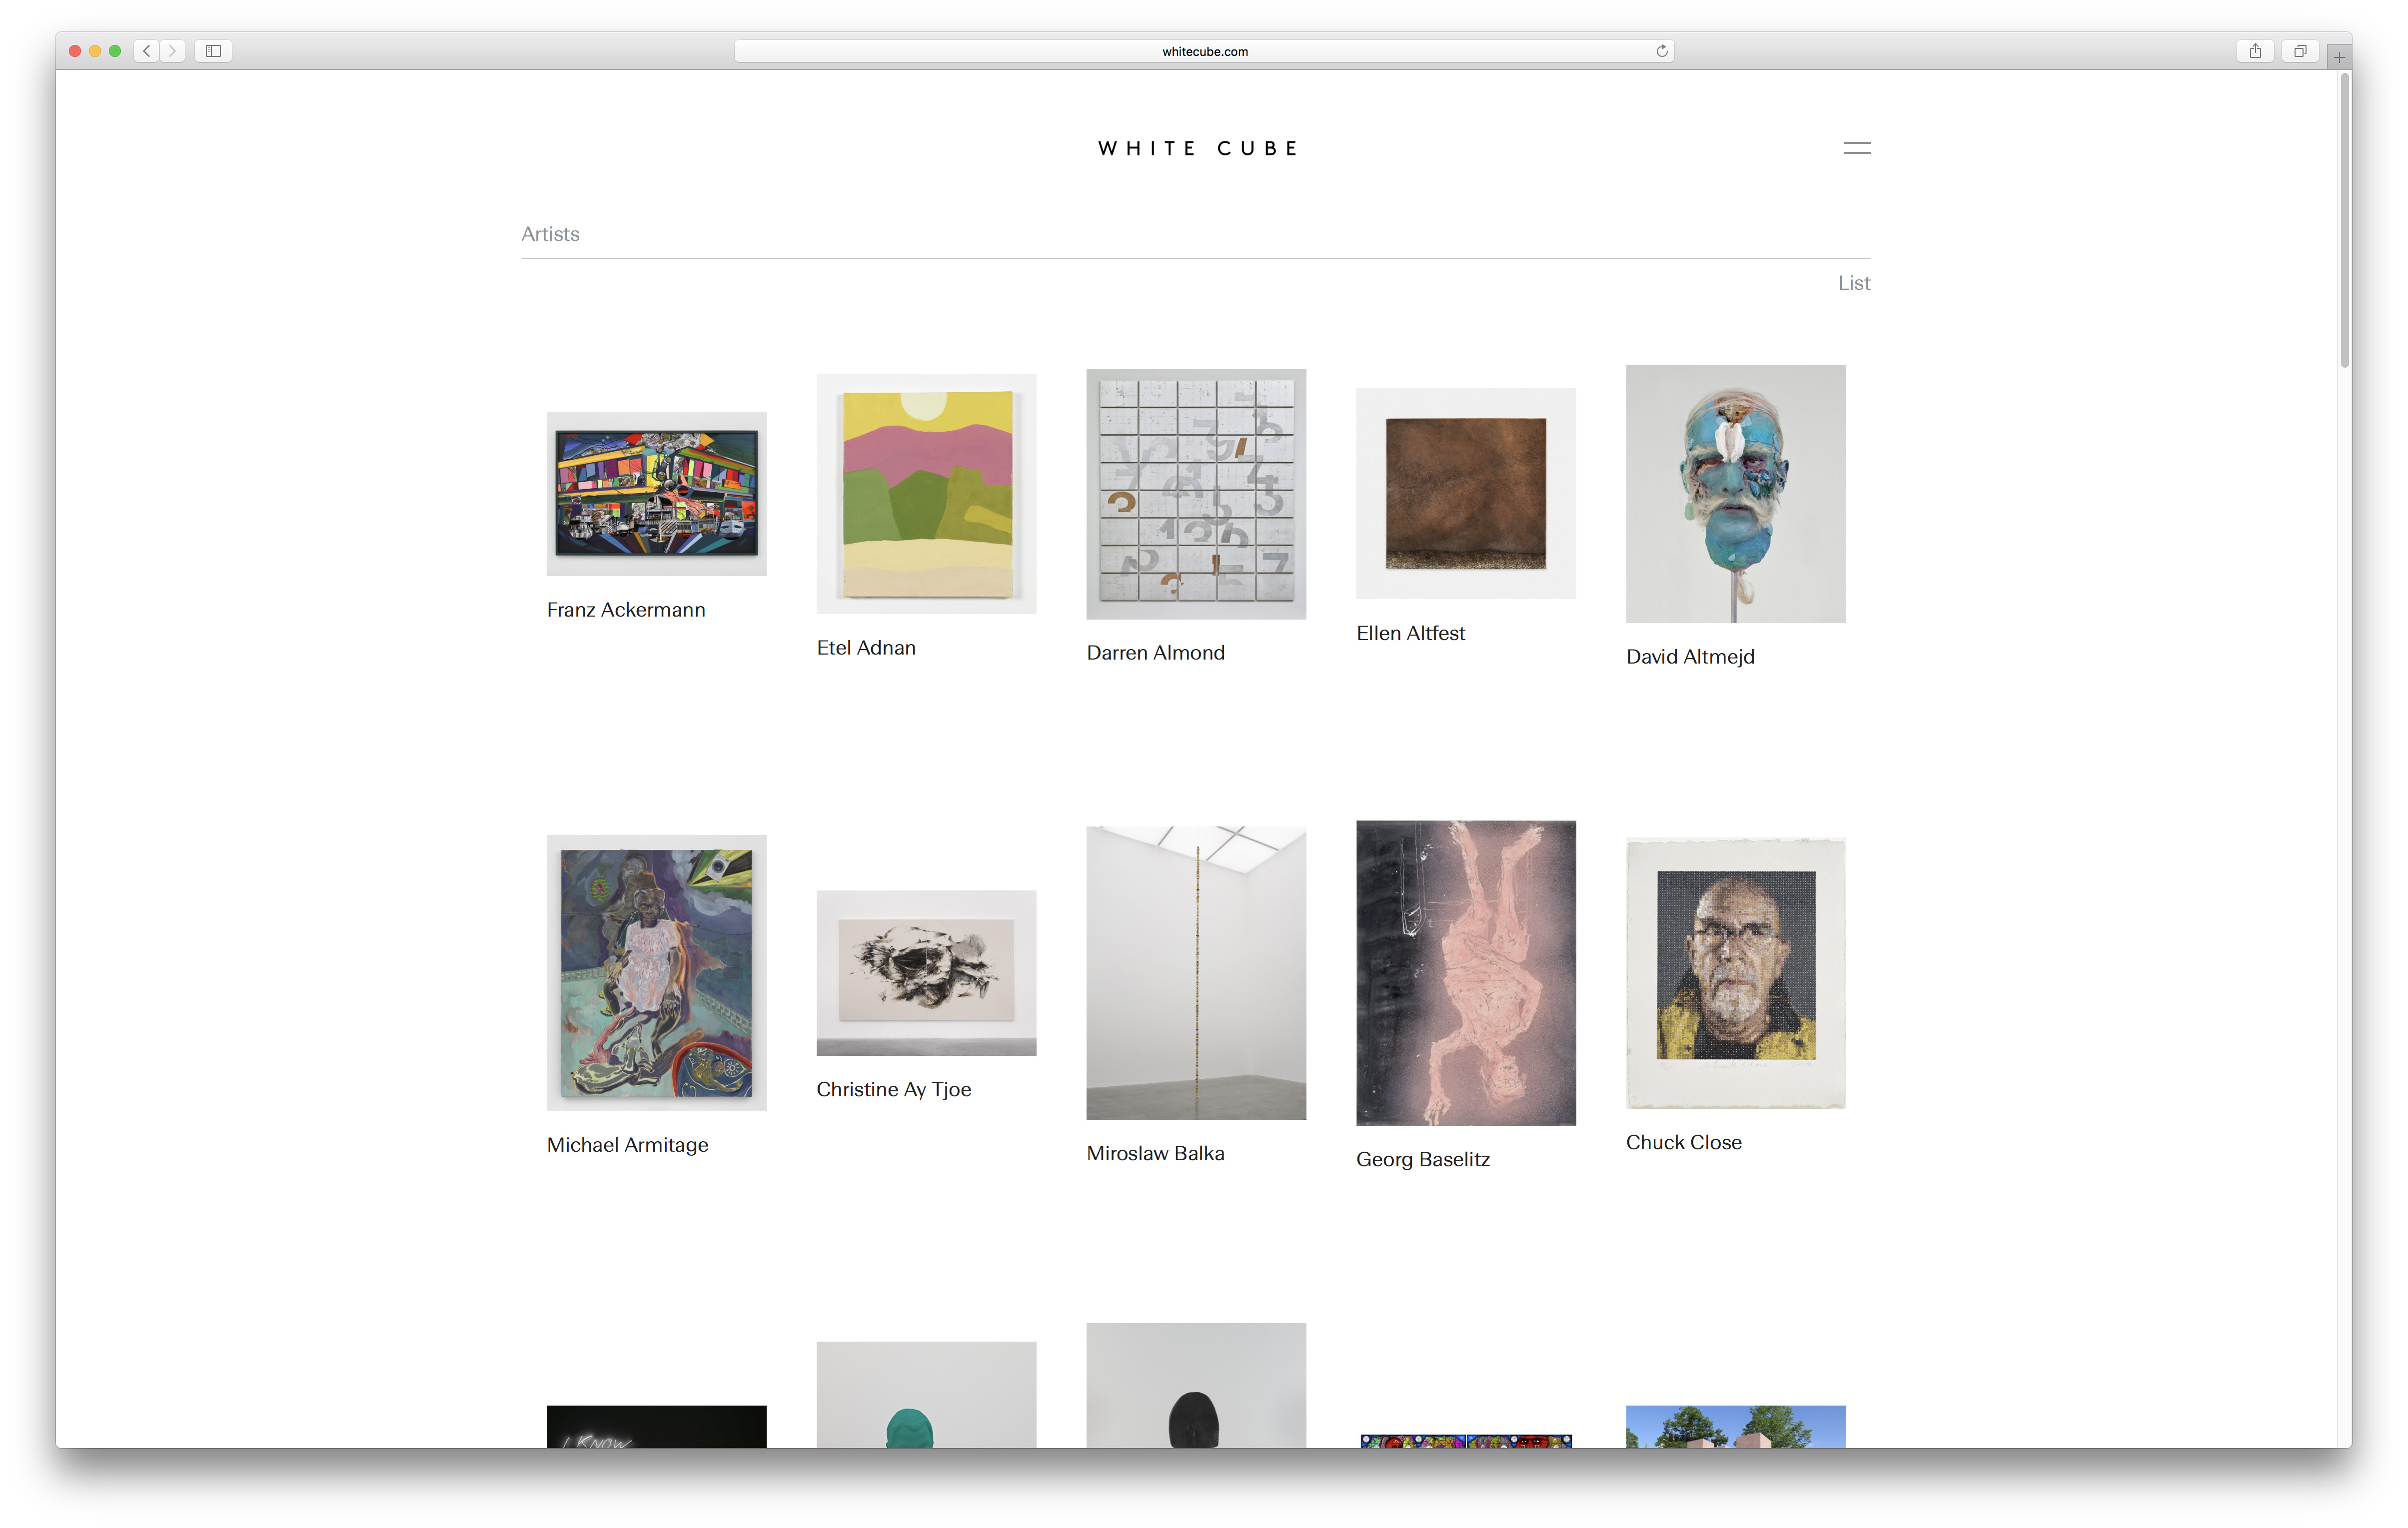Screen dimensions: 2408x1528
Task: Select the Etel Adnan painting thumbnail
Action: pos(926,494)
